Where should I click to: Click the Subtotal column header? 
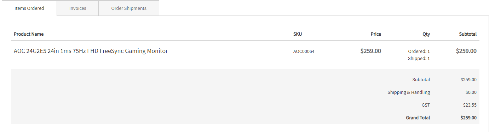click(468, 34)
